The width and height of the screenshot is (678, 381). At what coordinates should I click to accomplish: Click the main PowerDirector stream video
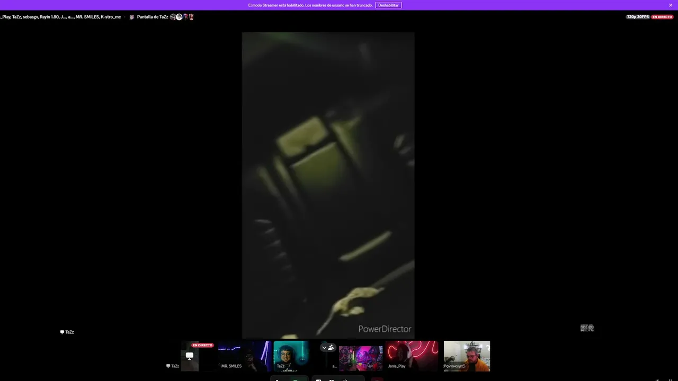pos(328,185)
